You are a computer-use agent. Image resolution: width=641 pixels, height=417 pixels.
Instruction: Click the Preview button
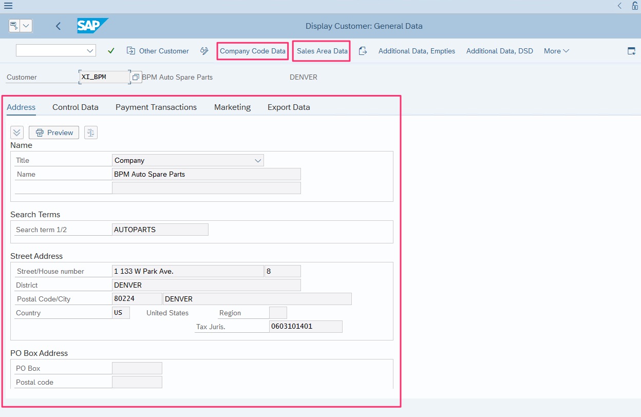point(54,132)
